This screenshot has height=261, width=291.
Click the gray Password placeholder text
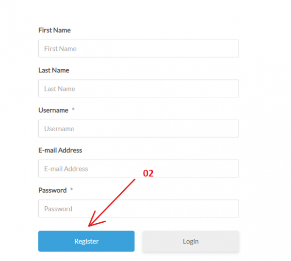(x=58, y=209)
